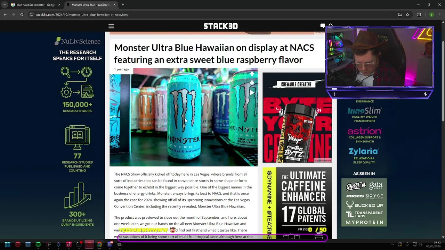Click the '150,000+ Research Hours' stat
Screen dimensions: 445x250
(77, 107)
